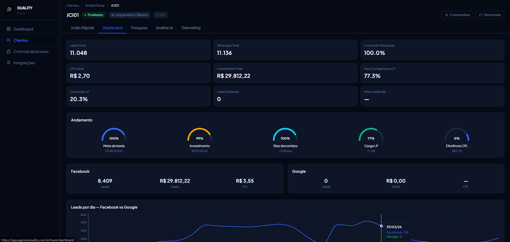This screenshot has width=510, height=242.
Task: Open Clientes in the sidebar
Action: point(30,40)
